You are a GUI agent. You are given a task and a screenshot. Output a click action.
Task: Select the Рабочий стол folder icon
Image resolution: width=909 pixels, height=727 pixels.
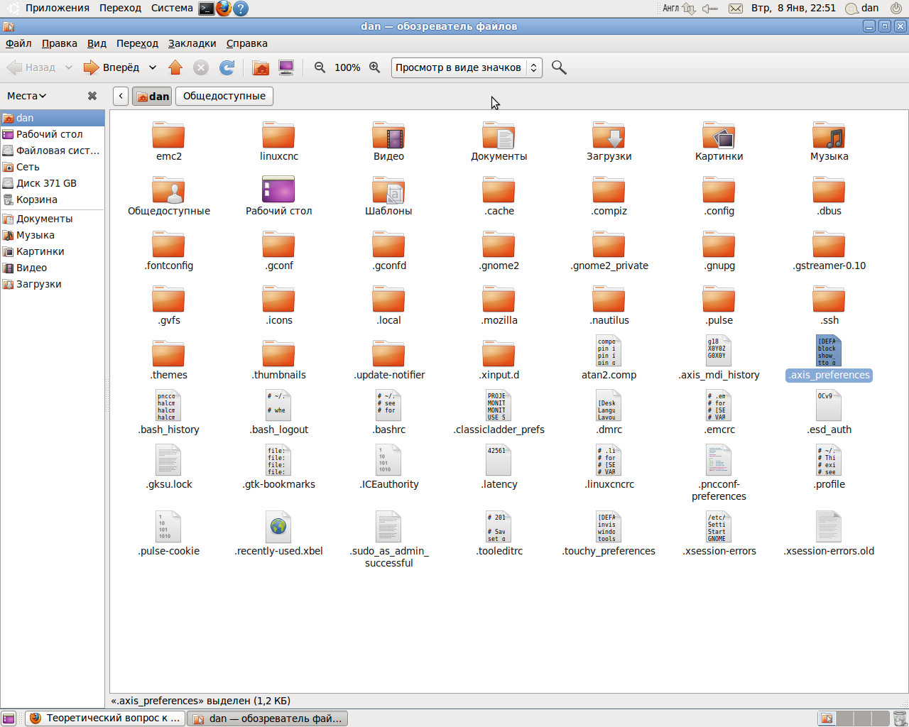click(279, 196)
